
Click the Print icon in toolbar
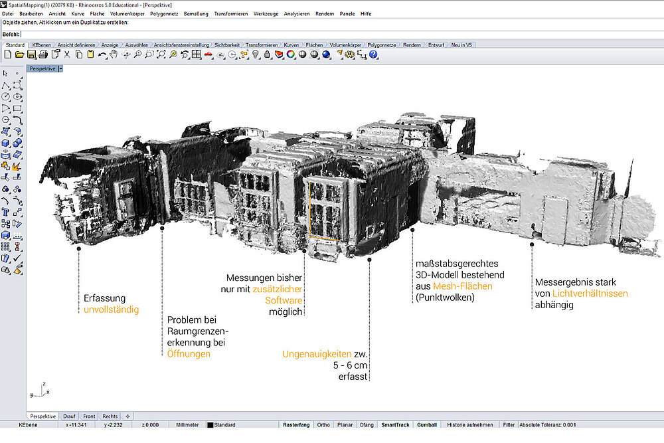tap(43, 54)
